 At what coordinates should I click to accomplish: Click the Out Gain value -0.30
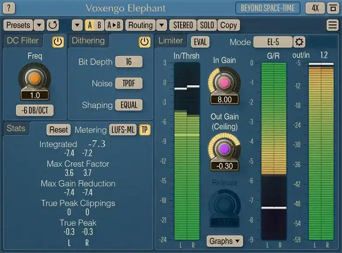(x=224, y=166)
